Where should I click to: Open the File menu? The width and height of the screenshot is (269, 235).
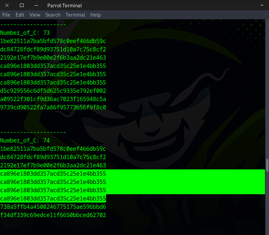point(6,15)
